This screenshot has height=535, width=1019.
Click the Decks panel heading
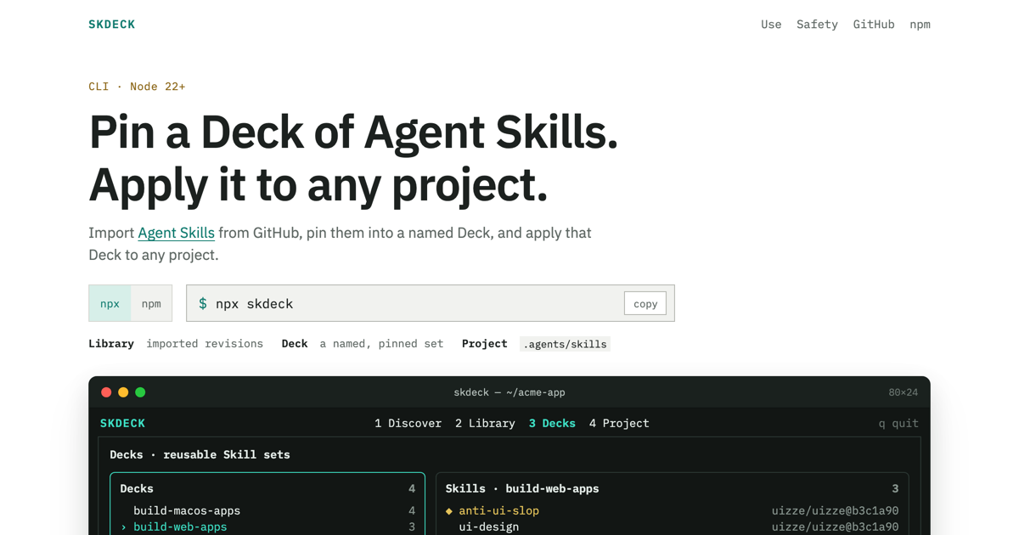pyautogui.click(x=137, y=488)
